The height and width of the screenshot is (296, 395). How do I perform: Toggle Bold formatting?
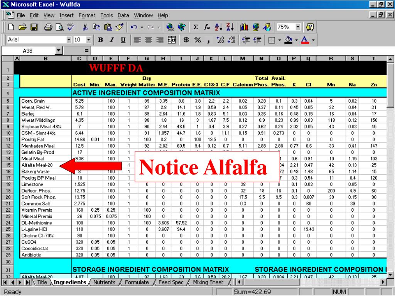coord(101,40)
